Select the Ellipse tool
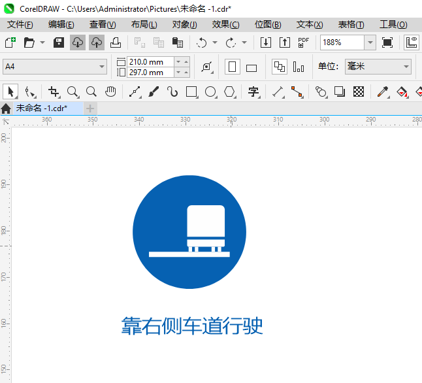Screen dimensions: 422x383 [211, 92]
